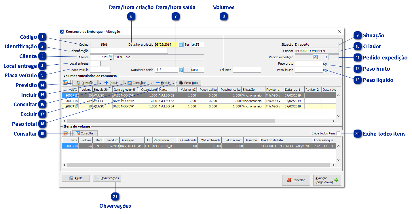This screenshot has height=214, width=412.
Task: Click grid settings icon beside Previsão button
Action: [65, 83]
